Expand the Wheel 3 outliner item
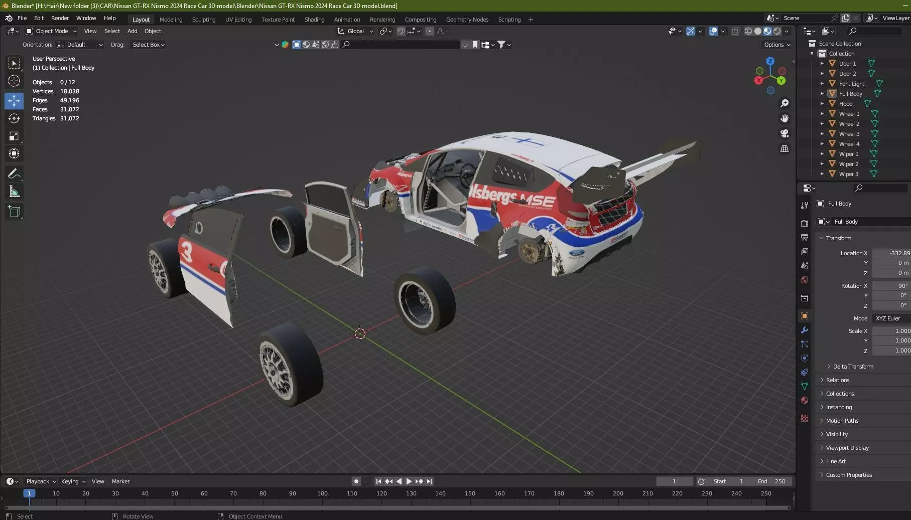This screenshot has height=520, width=911. pos(822,134)
